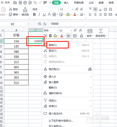117x127 pixels.
Task: Open the mini toolbar font size dropdown
Action: coord(71,30)
